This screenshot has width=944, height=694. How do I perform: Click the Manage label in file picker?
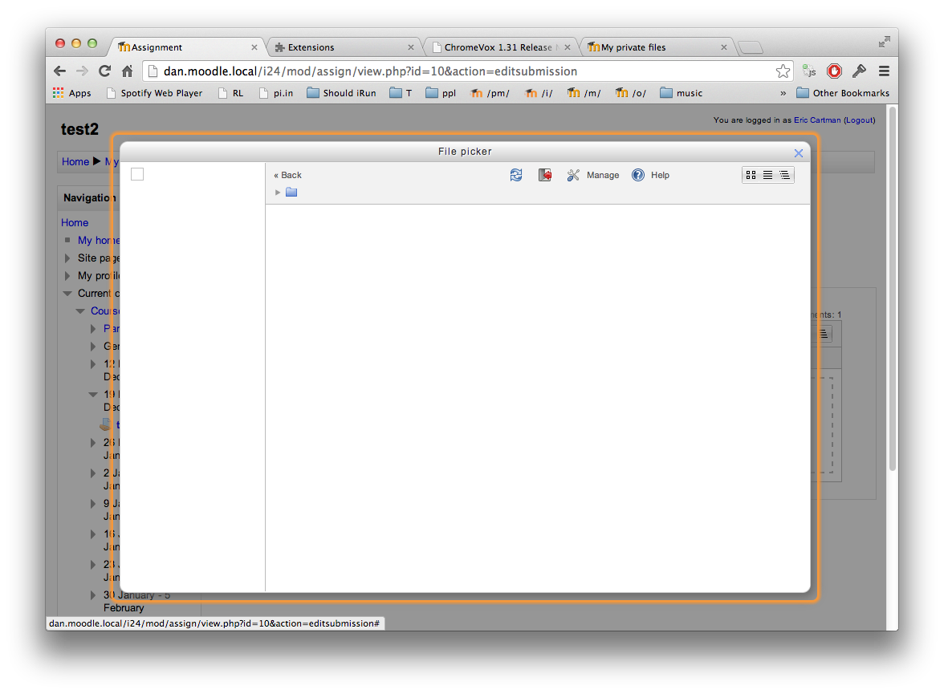(x=603, y=175)
